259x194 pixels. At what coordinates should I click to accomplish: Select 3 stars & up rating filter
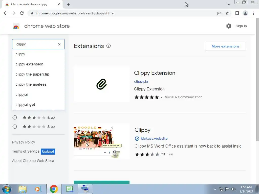coord(15,117)
